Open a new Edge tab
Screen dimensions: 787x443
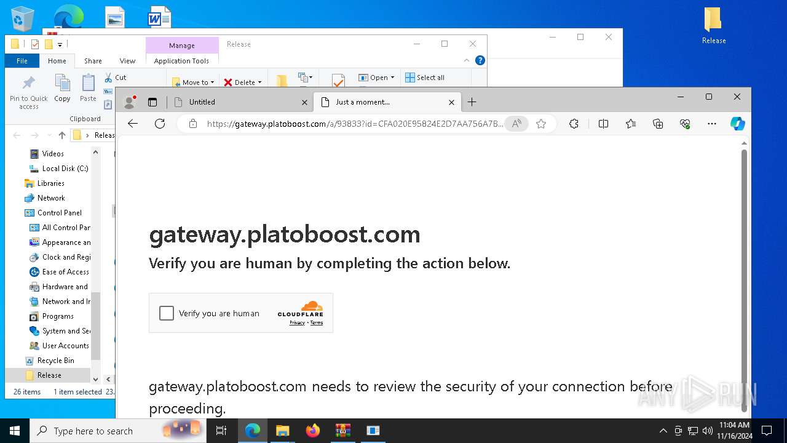pyautogui.click(x=472, y=102)
